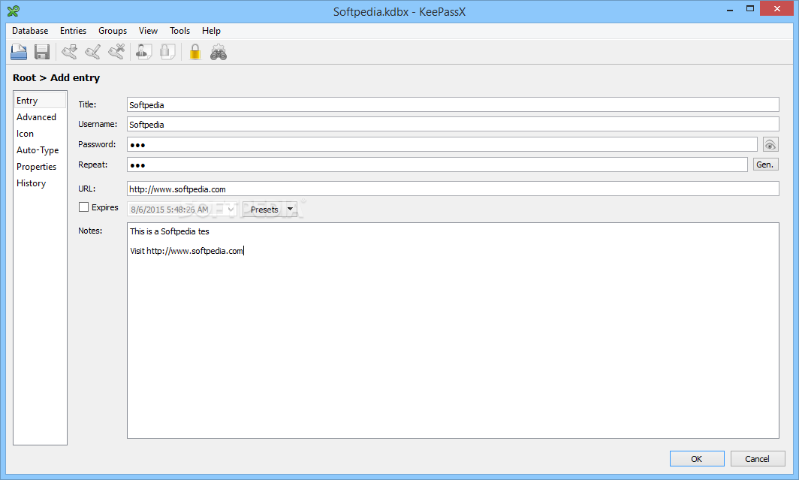The image size is (799, 480).
Task: Click the Repeat password field
Action: point(437,165)
